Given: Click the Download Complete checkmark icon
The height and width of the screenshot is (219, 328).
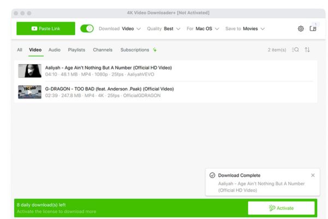Looking at the screenshot, I should [212, 175].
